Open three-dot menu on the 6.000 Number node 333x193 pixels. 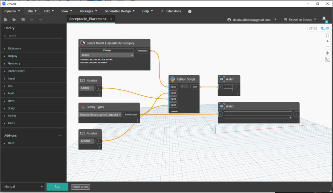pos(99,94)
